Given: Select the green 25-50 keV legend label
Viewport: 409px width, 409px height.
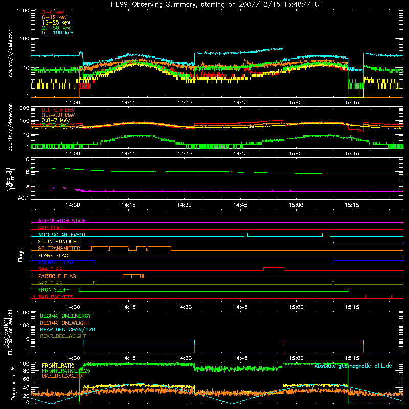Looking at the screenshot, I should coord(56,28).
